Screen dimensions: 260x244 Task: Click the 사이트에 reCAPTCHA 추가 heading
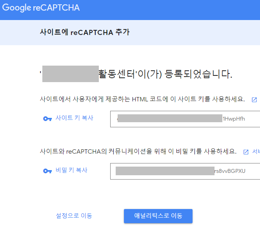point(85,32)
